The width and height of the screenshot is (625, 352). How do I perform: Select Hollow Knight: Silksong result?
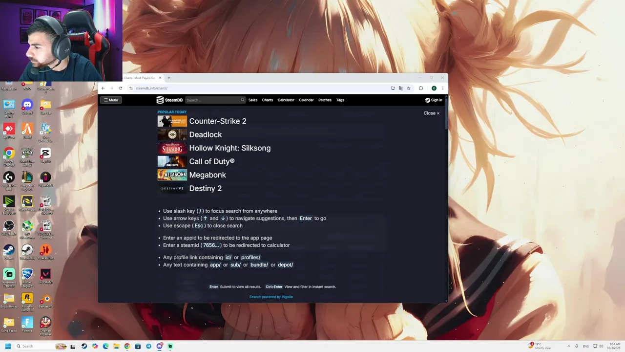[x=230, y=148]
